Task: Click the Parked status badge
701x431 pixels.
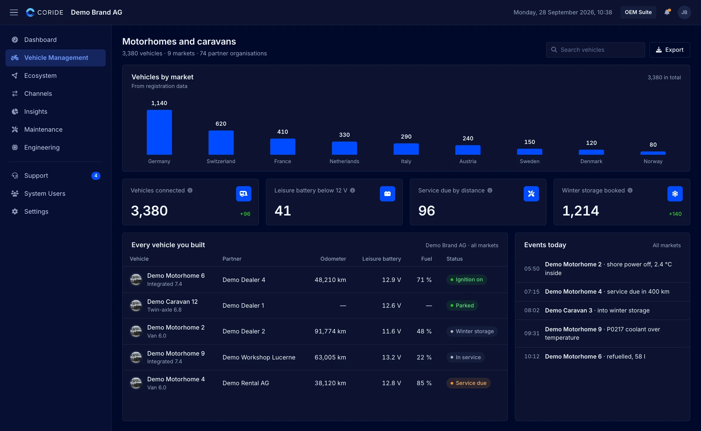Action: [462, 306]
